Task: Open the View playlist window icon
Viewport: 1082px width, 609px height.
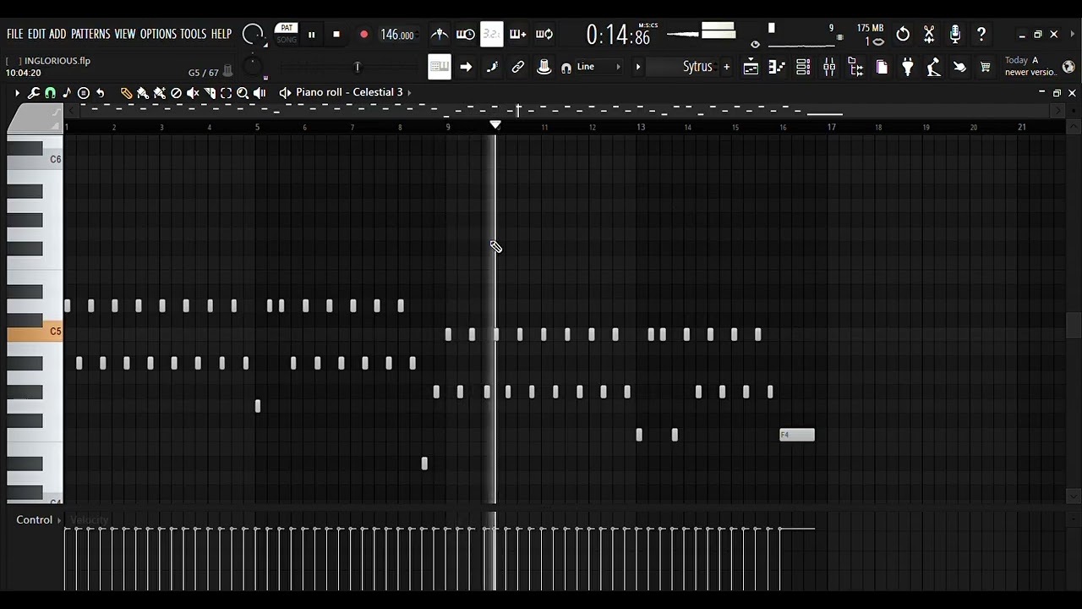Action: (x=751, y=68)
